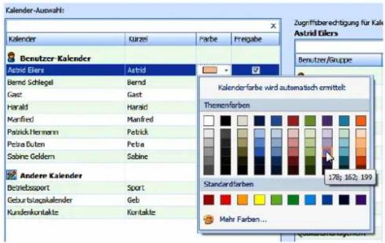This screenshot has height=243, width=385.
Task: Click the Benutzer-Kalender group icon
Action: click(x=11, y=57)
